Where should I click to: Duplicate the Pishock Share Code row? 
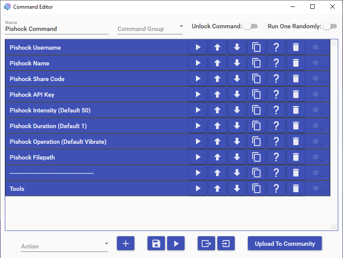256,78
